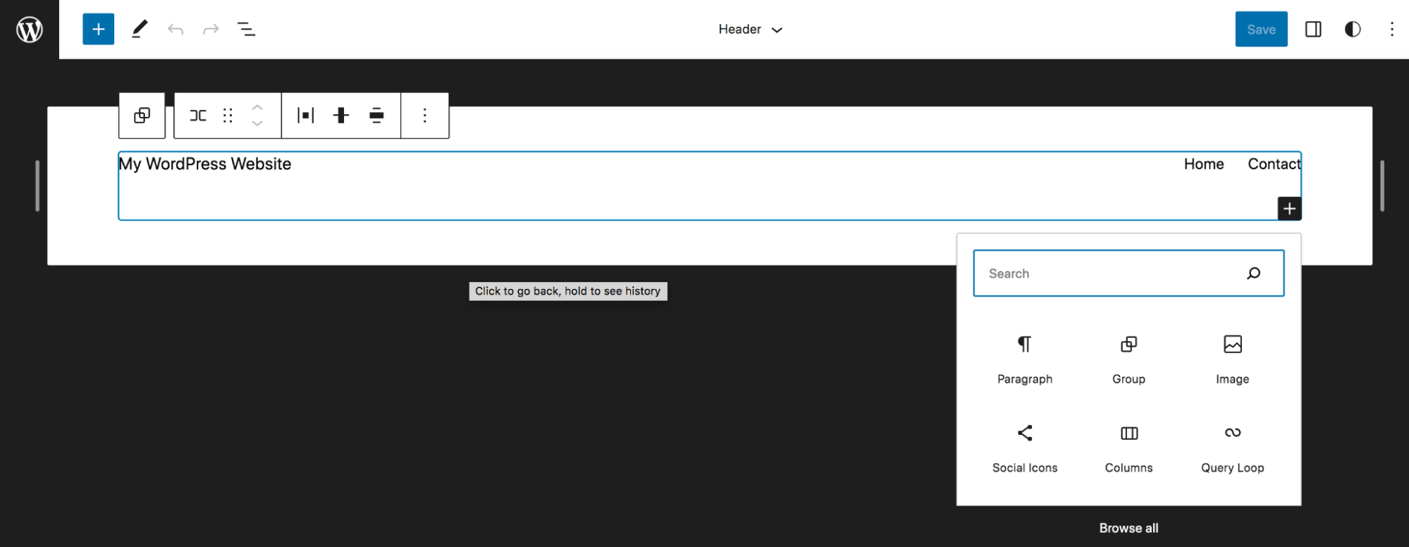This screenshot has height=547, width=1409.
Task: Open the List View icon
Action: tap(246, 29)
